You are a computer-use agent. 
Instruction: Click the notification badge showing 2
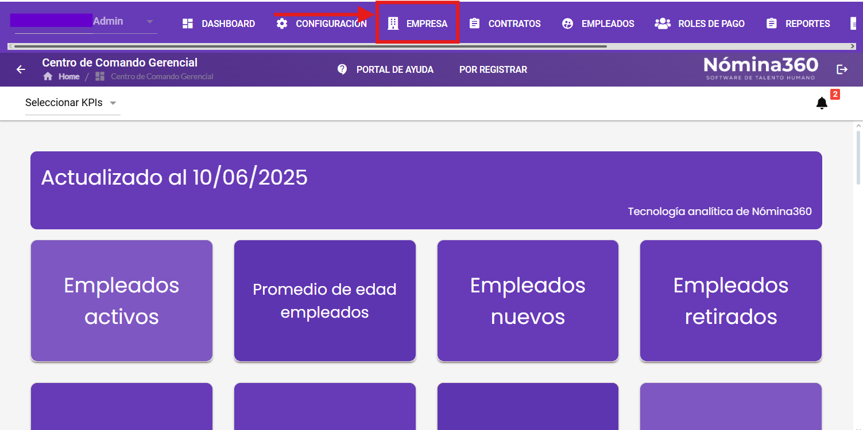pyautogui.click(x=835, y=94)
